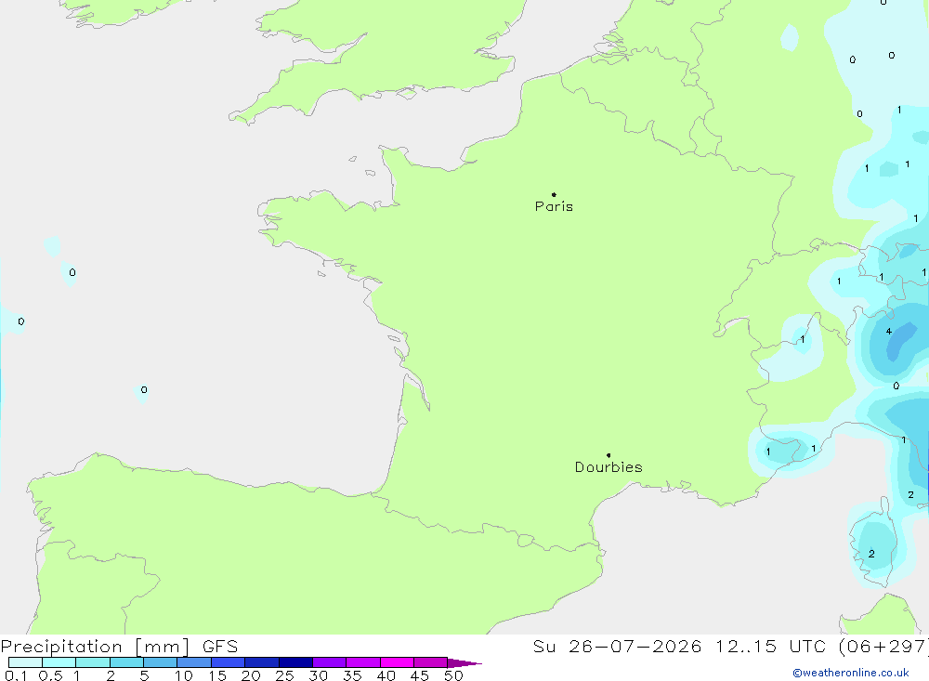Click the legend value '15'
The height and width of the screenshot is (681, 929).
(x=217, y=675)
